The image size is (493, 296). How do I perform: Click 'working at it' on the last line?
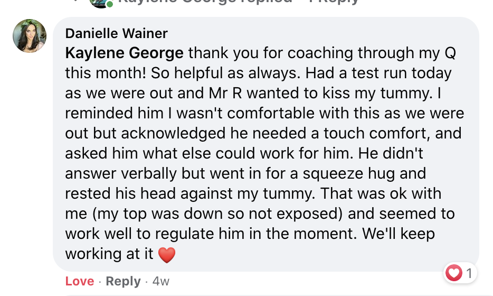(x=109, y=254)
